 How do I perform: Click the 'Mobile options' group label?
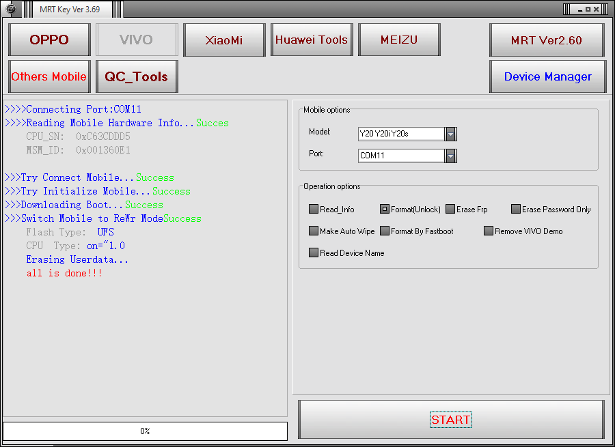tap(327, 110)
